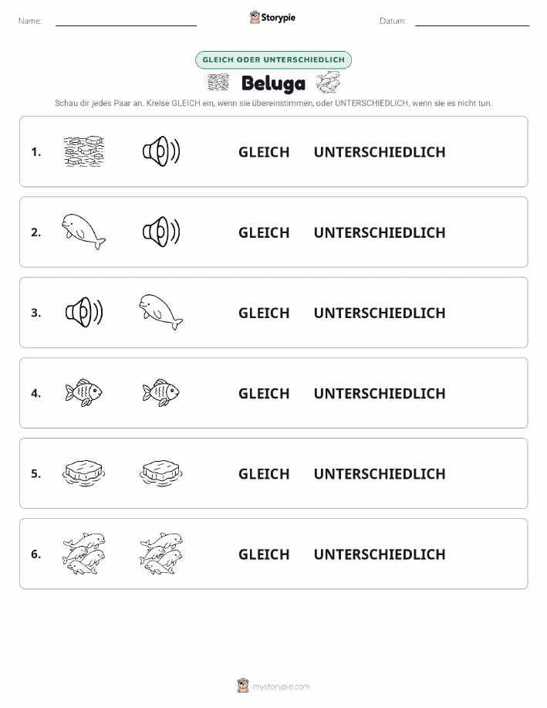This screenshot has width=547, height=708.
Task: Click the beluga whale picture in row 2
Action: pyautogui.click(x=83, y=232)
